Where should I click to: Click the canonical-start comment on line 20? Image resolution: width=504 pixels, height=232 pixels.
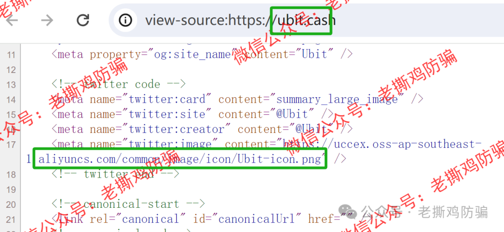pos(128,204)
